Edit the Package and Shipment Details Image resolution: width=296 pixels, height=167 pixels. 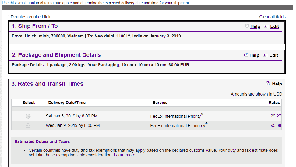[273, 55]
